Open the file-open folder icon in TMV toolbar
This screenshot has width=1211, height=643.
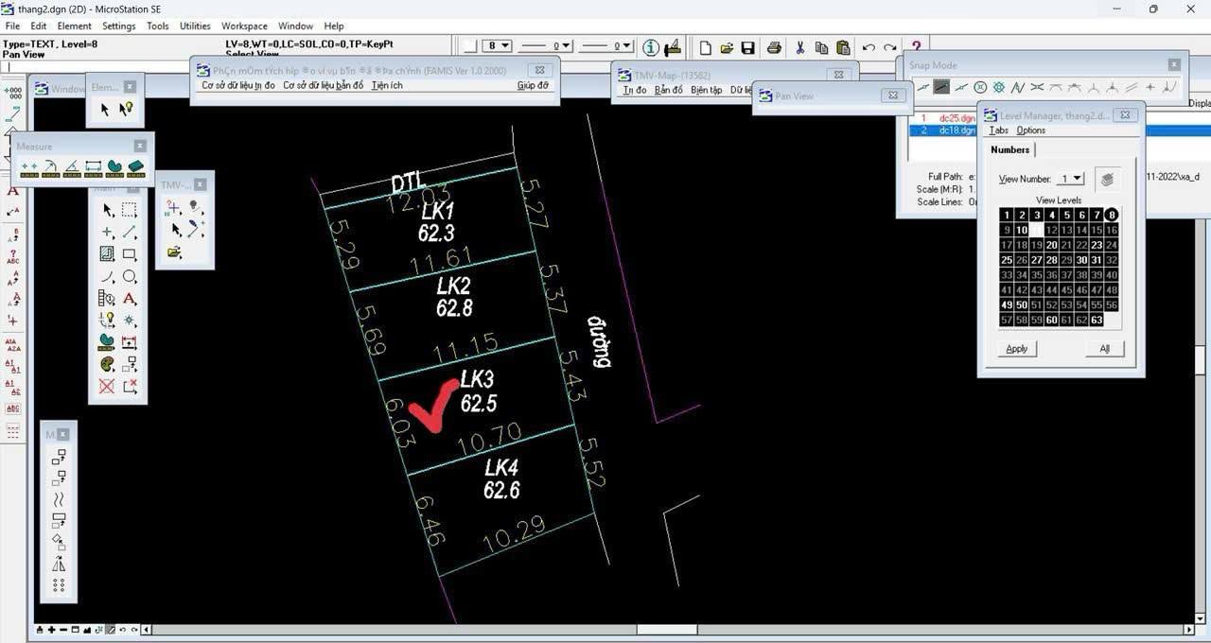(175, 252)
